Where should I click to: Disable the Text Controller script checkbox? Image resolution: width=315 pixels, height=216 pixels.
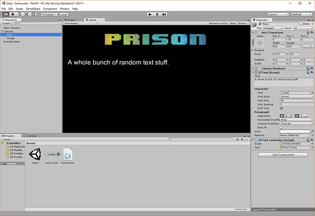[260, 140]
